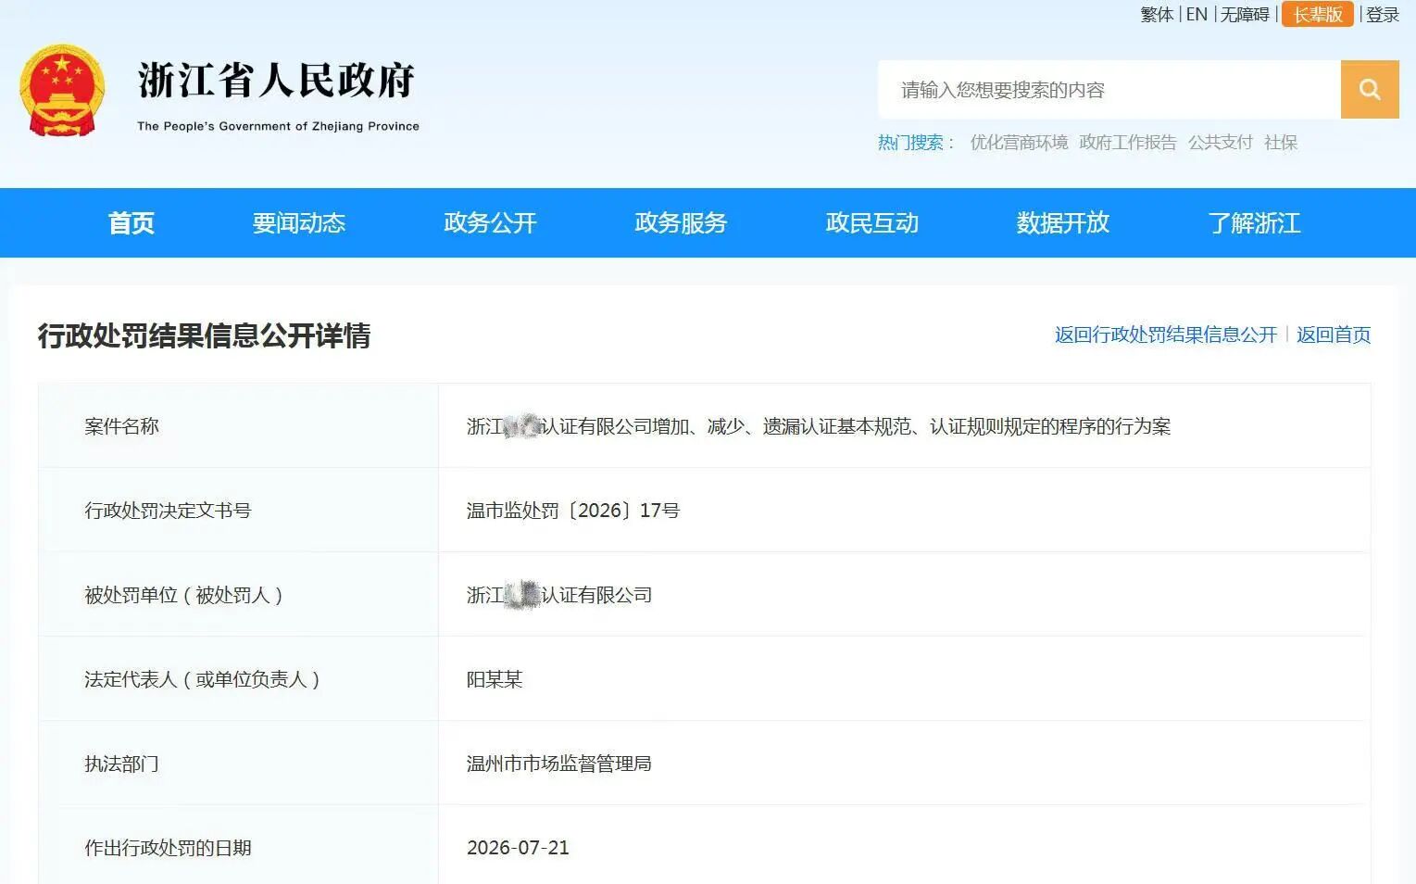Click hot search term 政府工作报告

click(1128, 143)
